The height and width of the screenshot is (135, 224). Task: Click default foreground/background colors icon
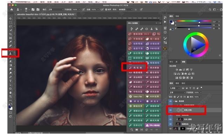coord(9,104)
